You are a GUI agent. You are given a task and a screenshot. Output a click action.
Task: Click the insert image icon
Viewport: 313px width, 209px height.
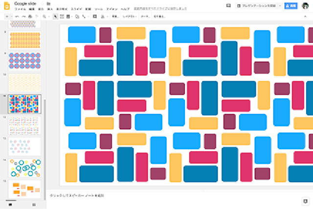[68, 17]
